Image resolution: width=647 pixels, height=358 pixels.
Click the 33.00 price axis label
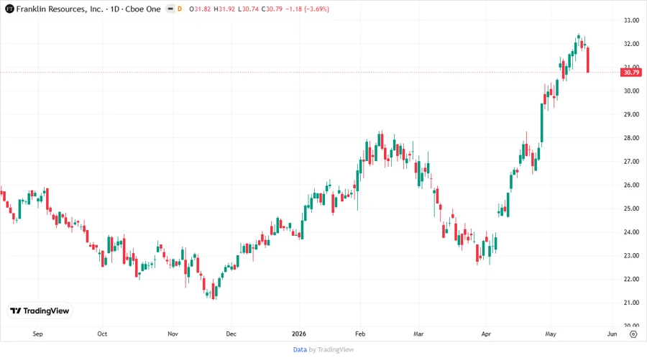(631, 20)
